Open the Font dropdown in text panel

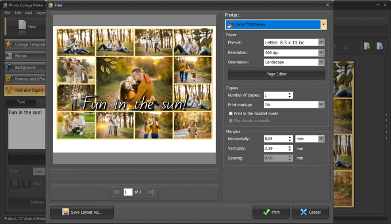click(39, 171)
